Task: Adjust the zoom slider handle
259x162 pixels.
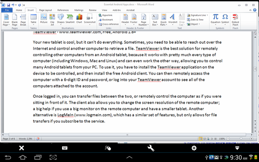Action: coord(241,139)
